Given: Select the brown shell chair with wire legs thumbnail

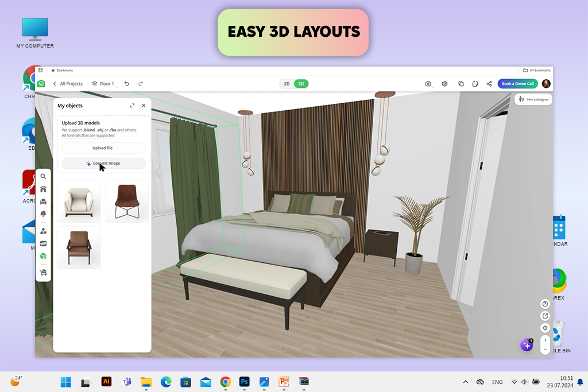Looking at the screenshot, I should pyautogui.click(x=127, y=201).
